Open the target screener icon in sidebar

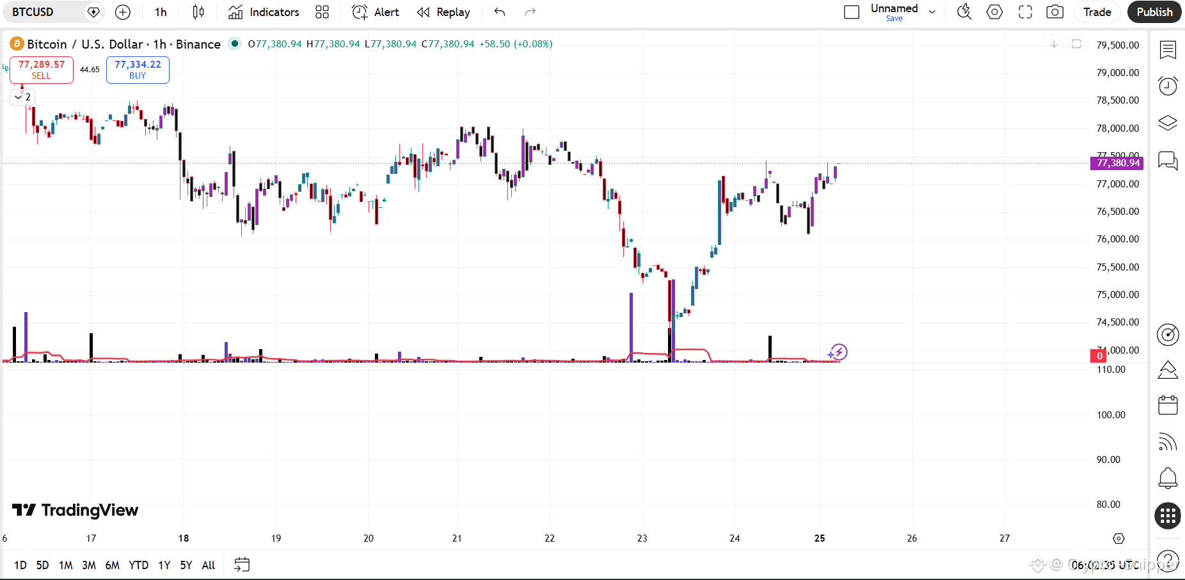click(1168, 334)
